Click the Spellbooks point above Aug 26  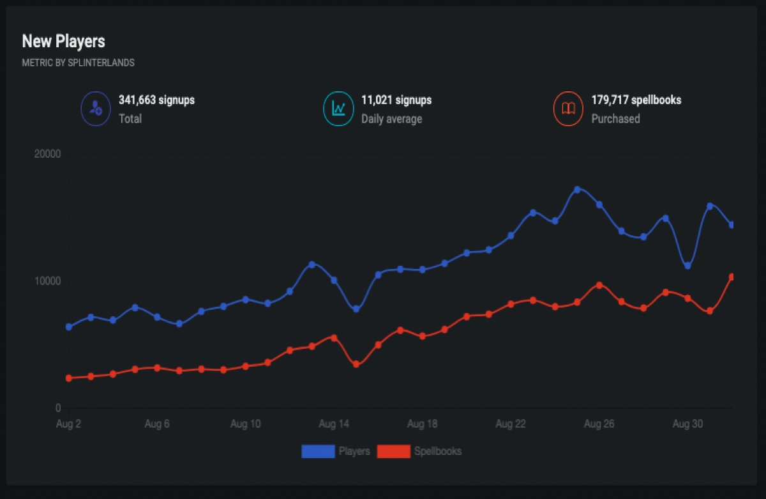click(x=599, y=285)
